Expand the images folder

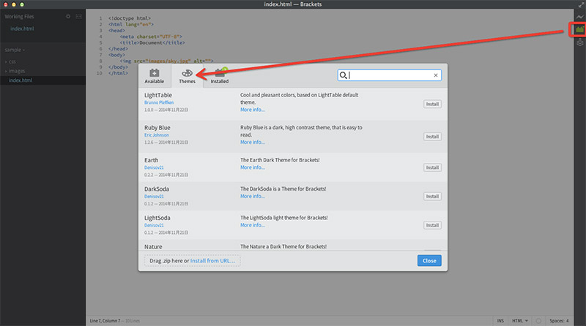17,71
